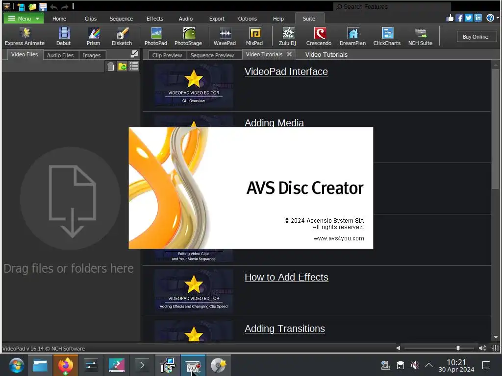Click the delete (trash) icon in bin
The height and width of the screenshot is (376, 502).
point(111,67)
